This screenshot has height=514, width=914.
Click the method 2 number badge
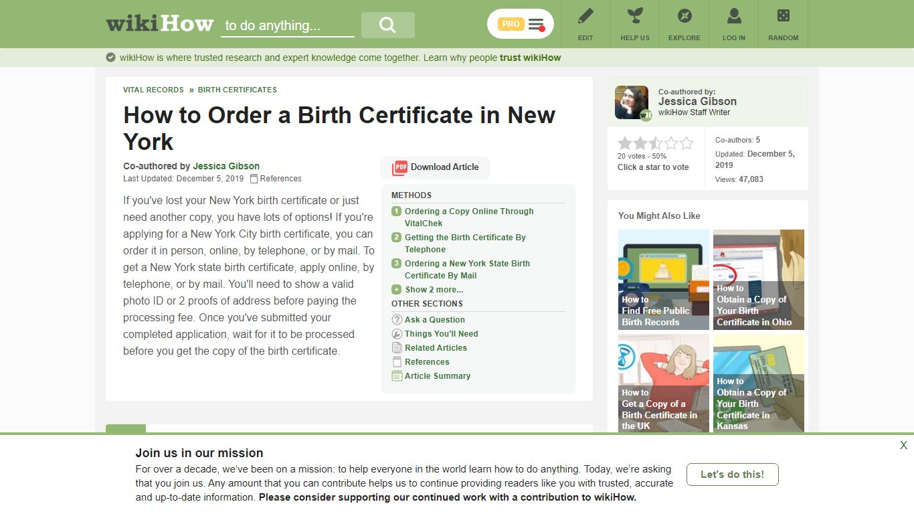pyautogui.click(x=397, y=238)
